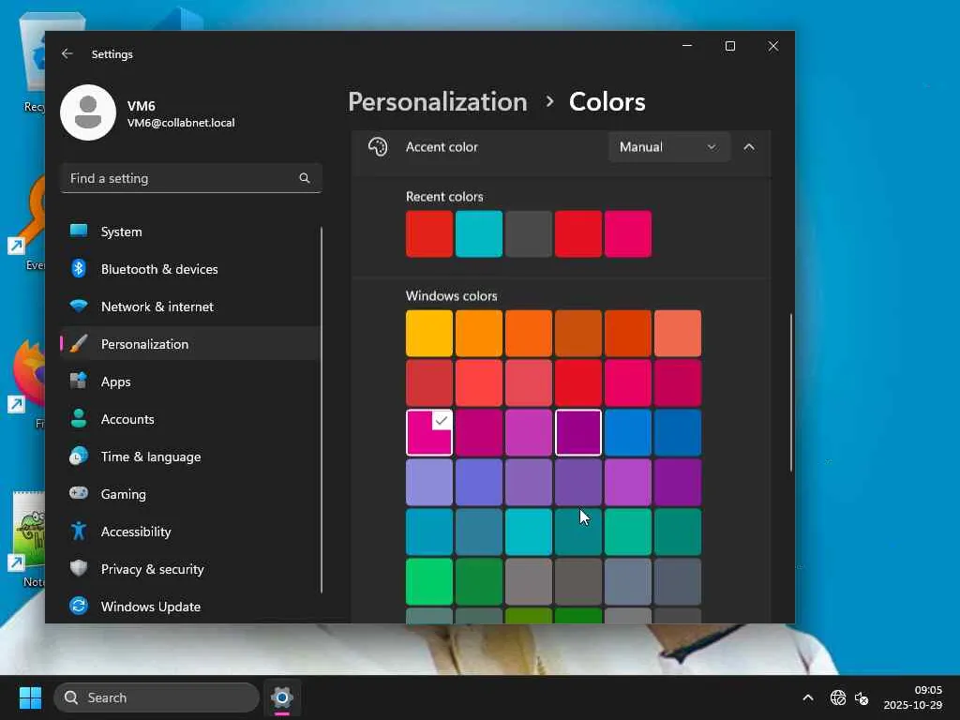Click the Gaming controller icon
Screen dimensions: 960x720
[x=79, y=493]
